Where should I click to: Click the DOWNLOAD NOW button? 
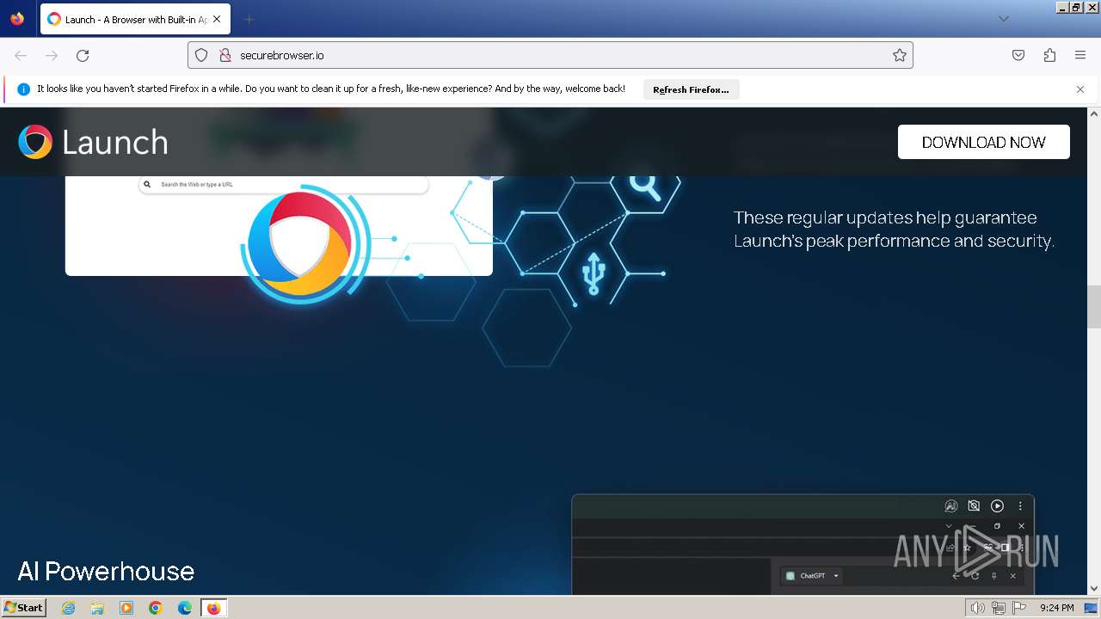[984, 142]
